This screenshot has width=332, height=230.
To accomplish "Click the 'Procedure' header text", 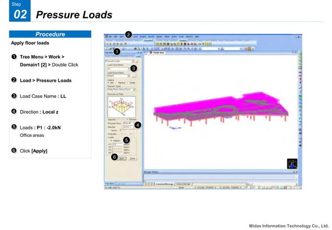I will pyautogui.click(x=50, y=34).
